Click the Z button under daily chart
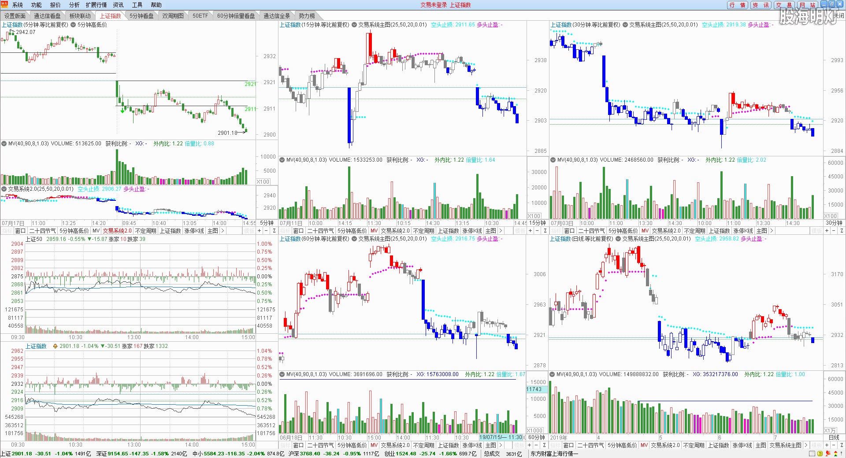 coord(842,445)
